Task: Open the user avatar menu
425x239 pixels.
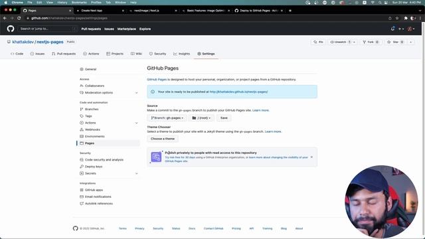Action: [411, 29]
